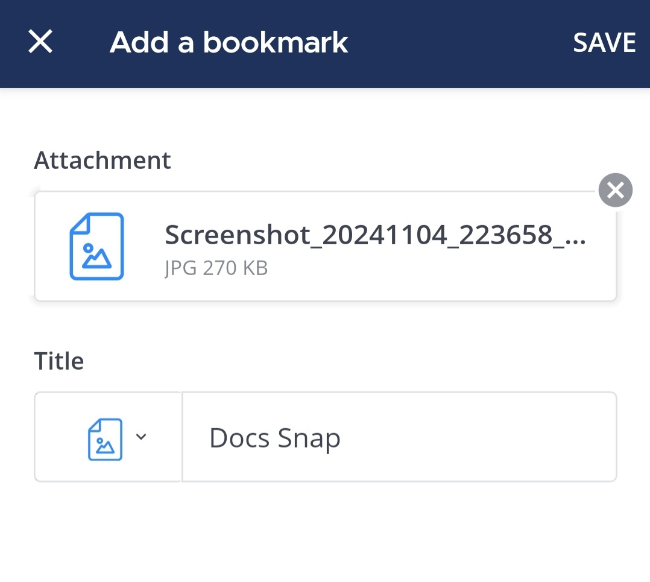Click the blue document icon for the screenshot file

tap(96, 246)
